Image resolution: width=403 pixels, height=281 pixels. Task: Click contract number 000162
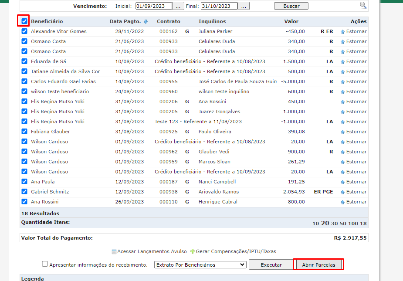pos(168,31)
